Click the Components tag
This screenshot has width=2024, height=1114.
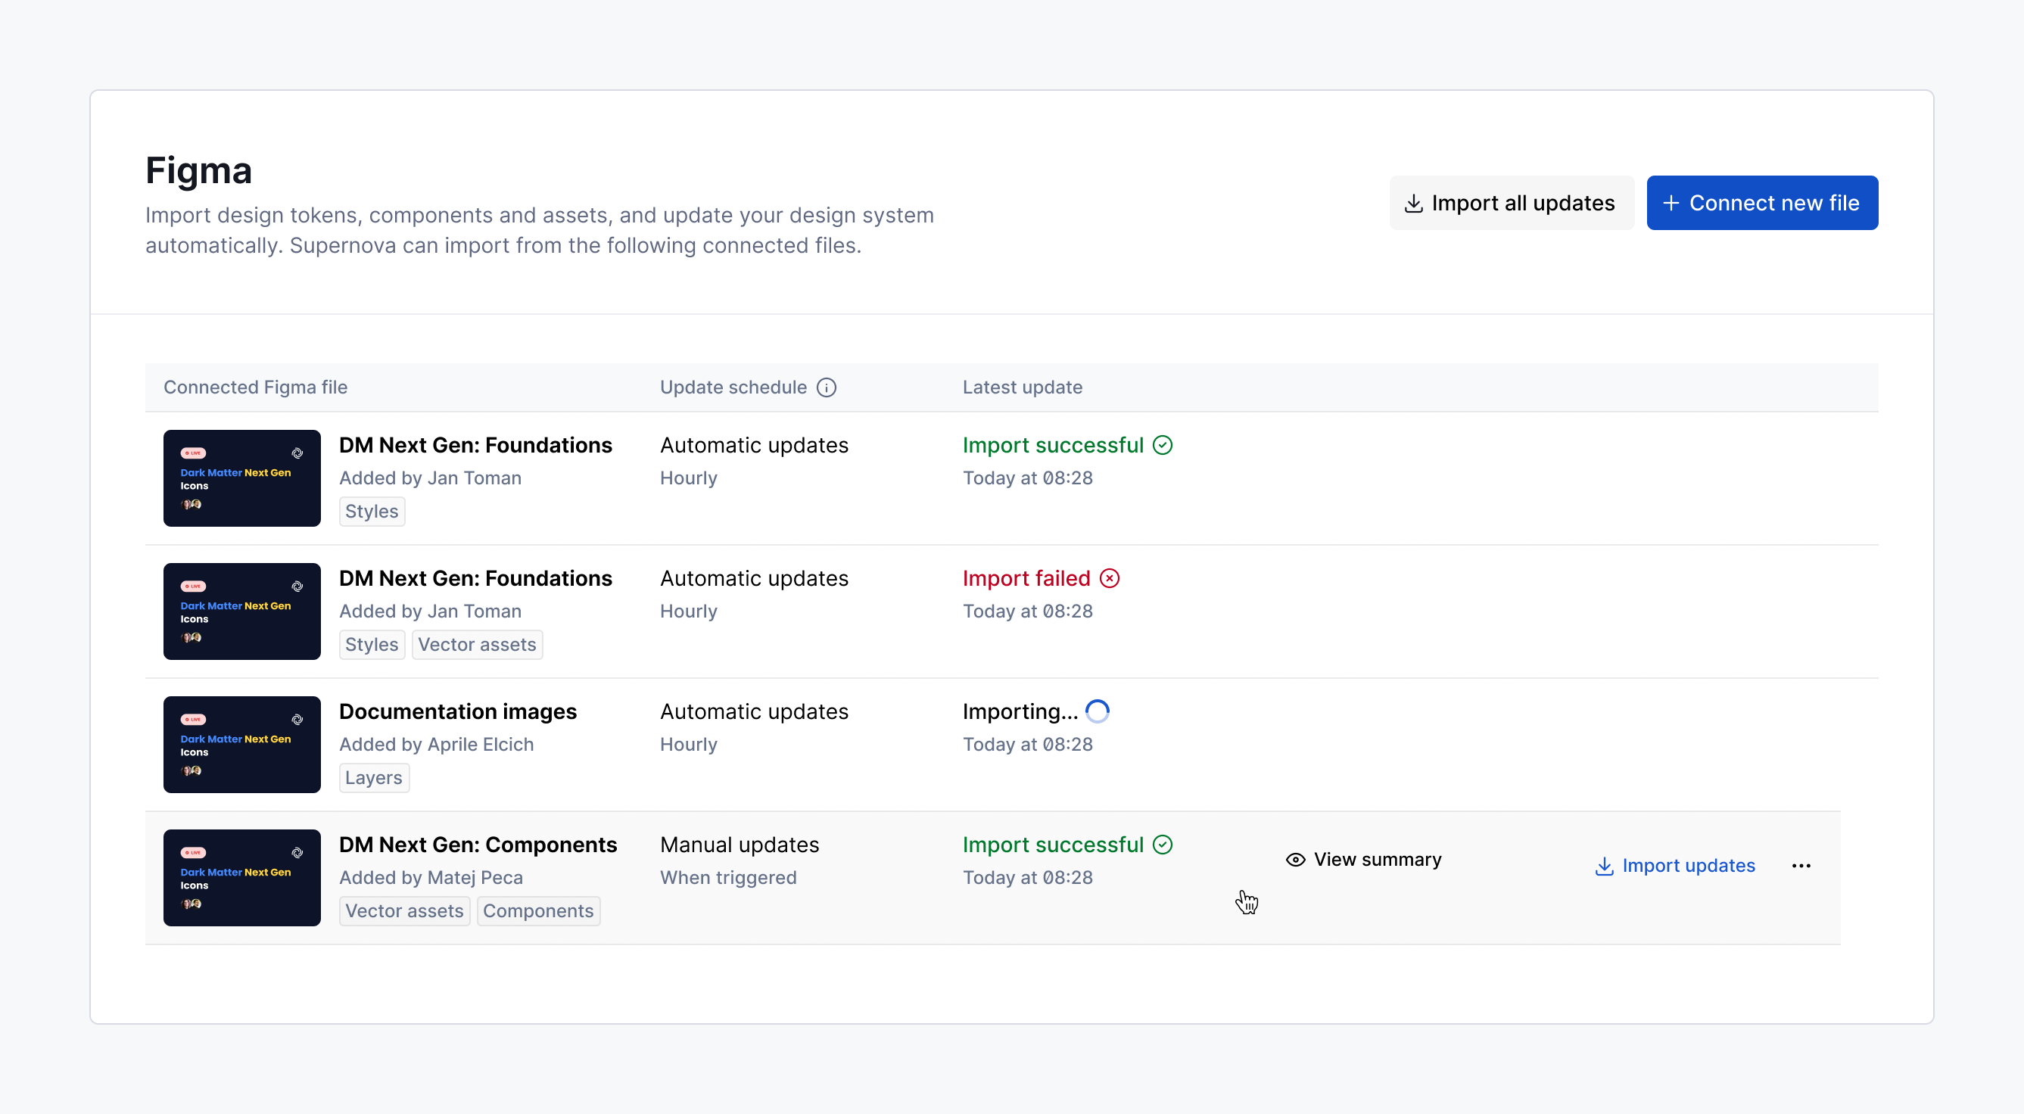(538, 911)
